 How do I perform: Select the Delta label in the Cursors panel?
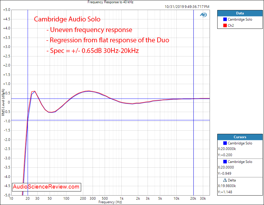[232, 180]
